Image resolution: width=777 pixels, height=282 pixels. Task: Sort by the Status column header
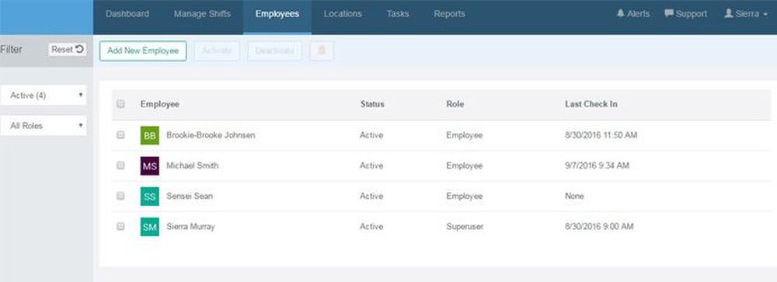click(372, 104)
